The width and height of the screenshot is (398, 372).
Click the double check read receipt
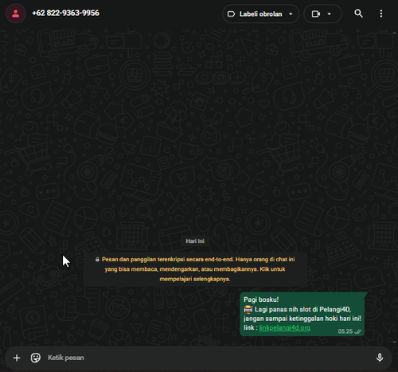[x=357, y=331]
